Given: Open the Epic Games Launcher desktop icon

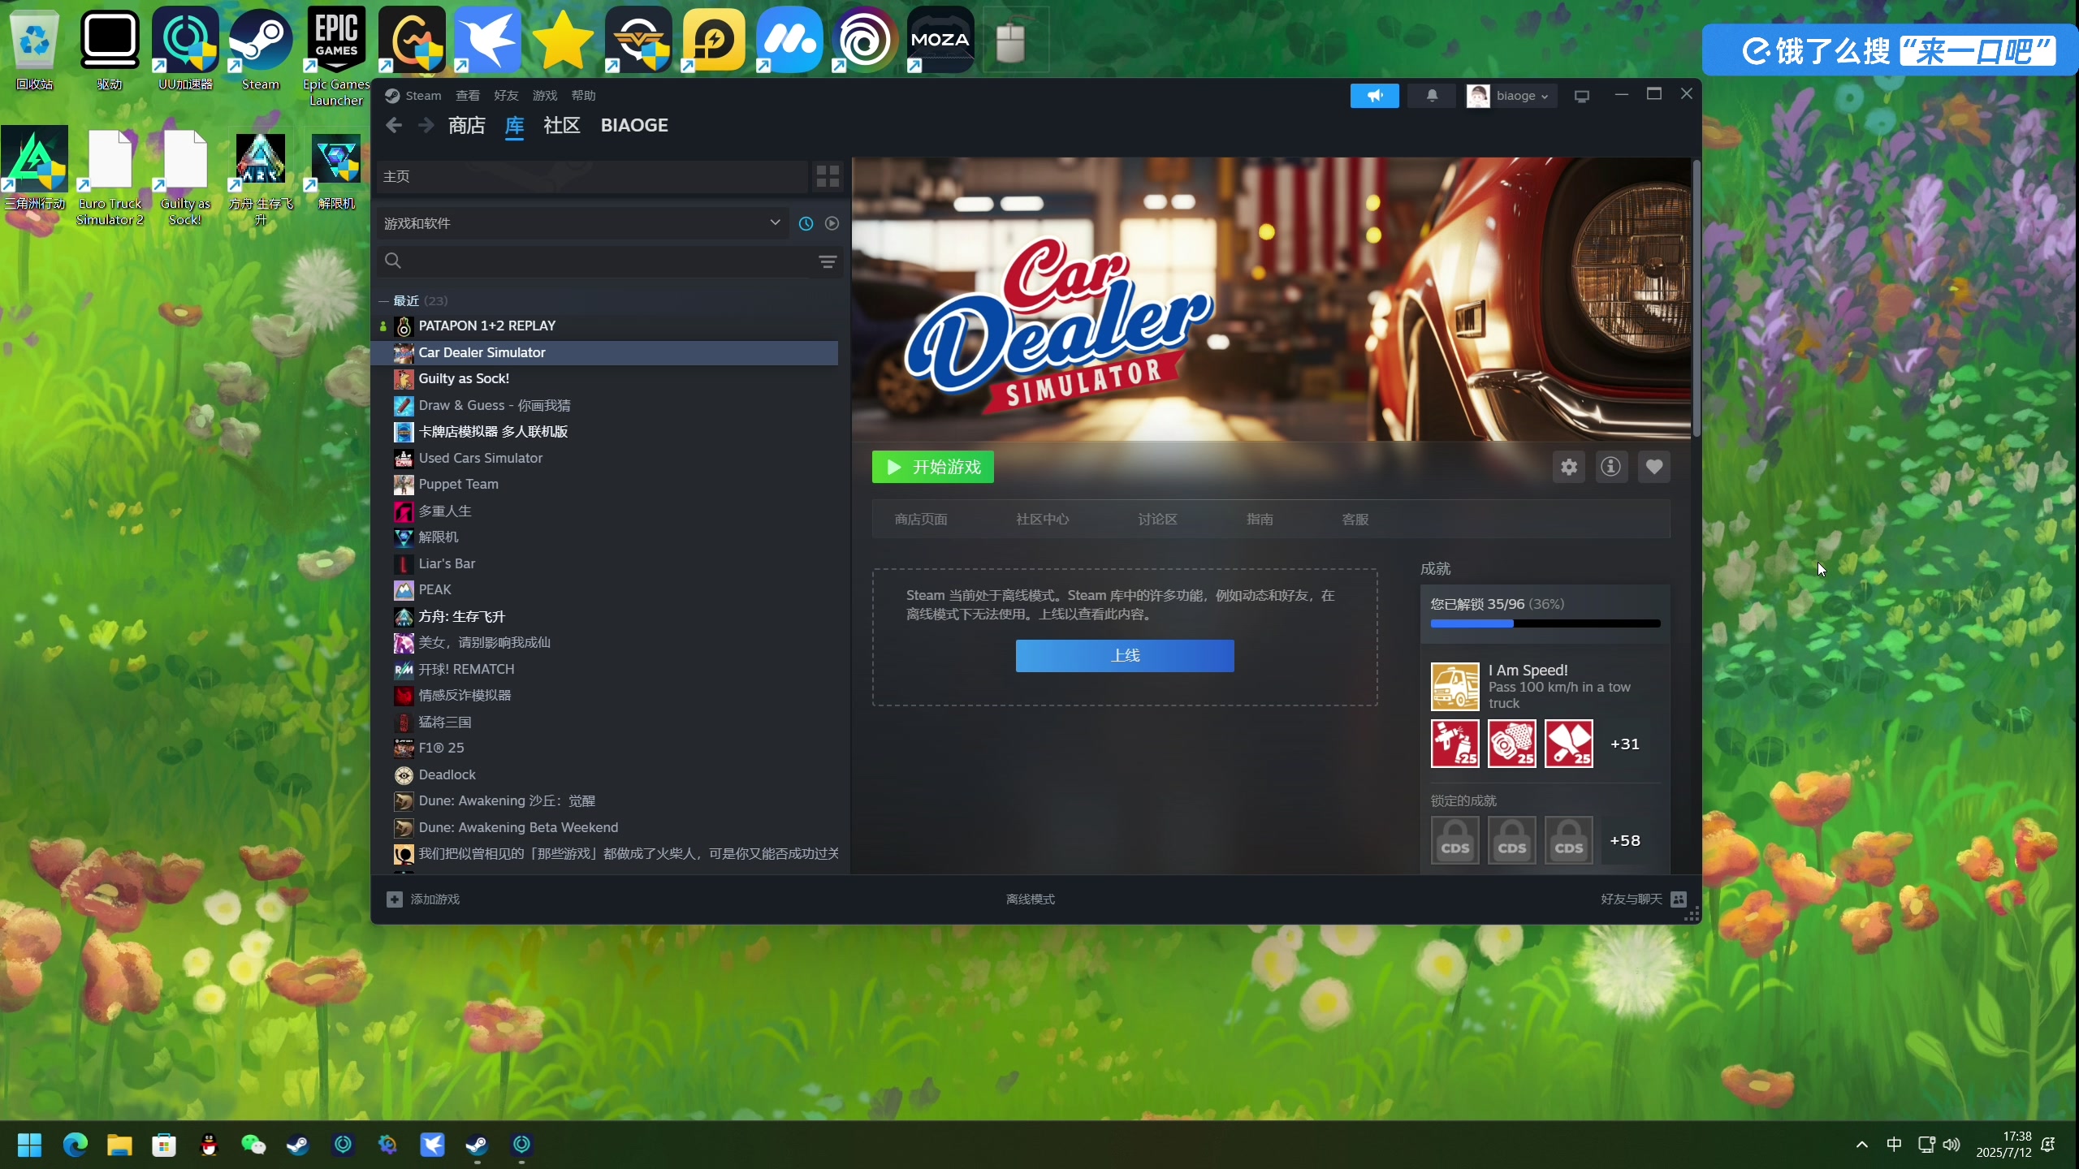Looking at the screenshot, I should [336, 55].
